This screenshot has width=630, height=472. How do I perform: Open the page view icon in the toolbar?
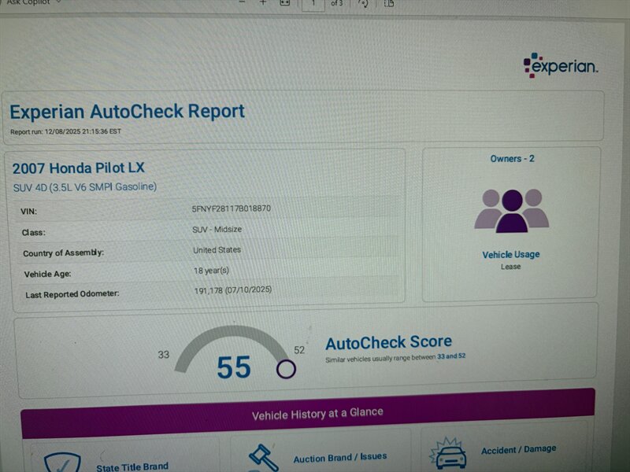(389, 3)
